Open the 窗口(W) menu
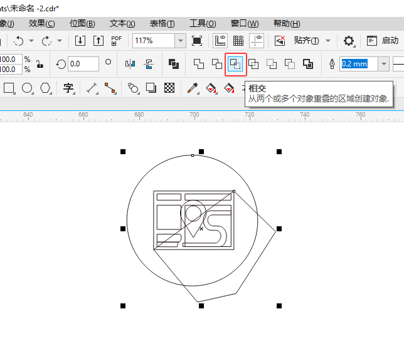The height and width of the screenshot is (346, 404). (x=245, y=24)
